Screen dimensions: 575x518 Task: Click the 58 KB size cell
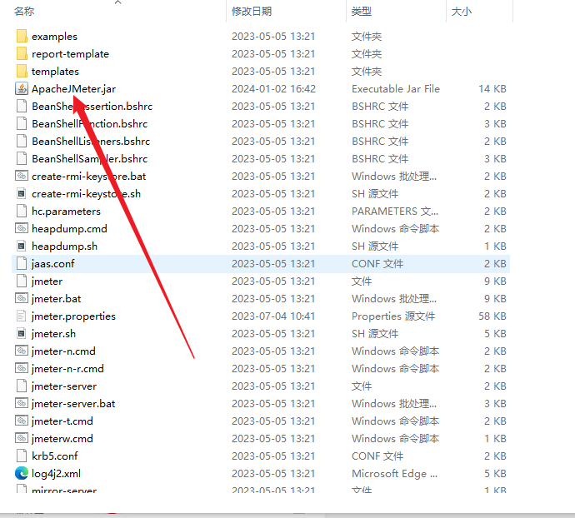point(492,316)
